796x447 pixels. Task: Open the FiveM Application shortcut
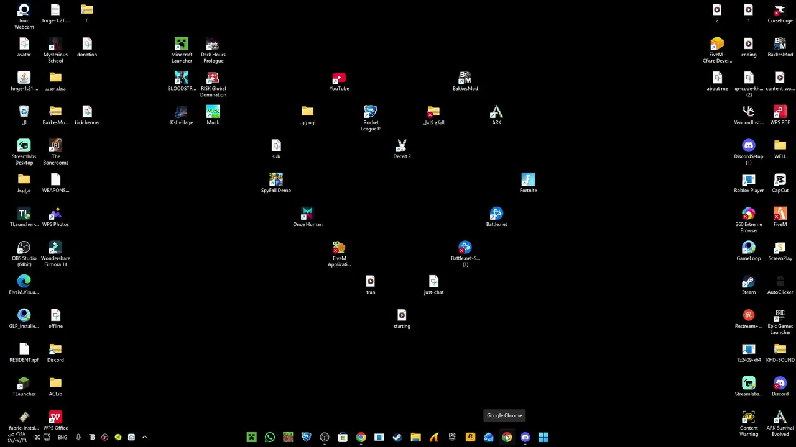tap(339, 255)
